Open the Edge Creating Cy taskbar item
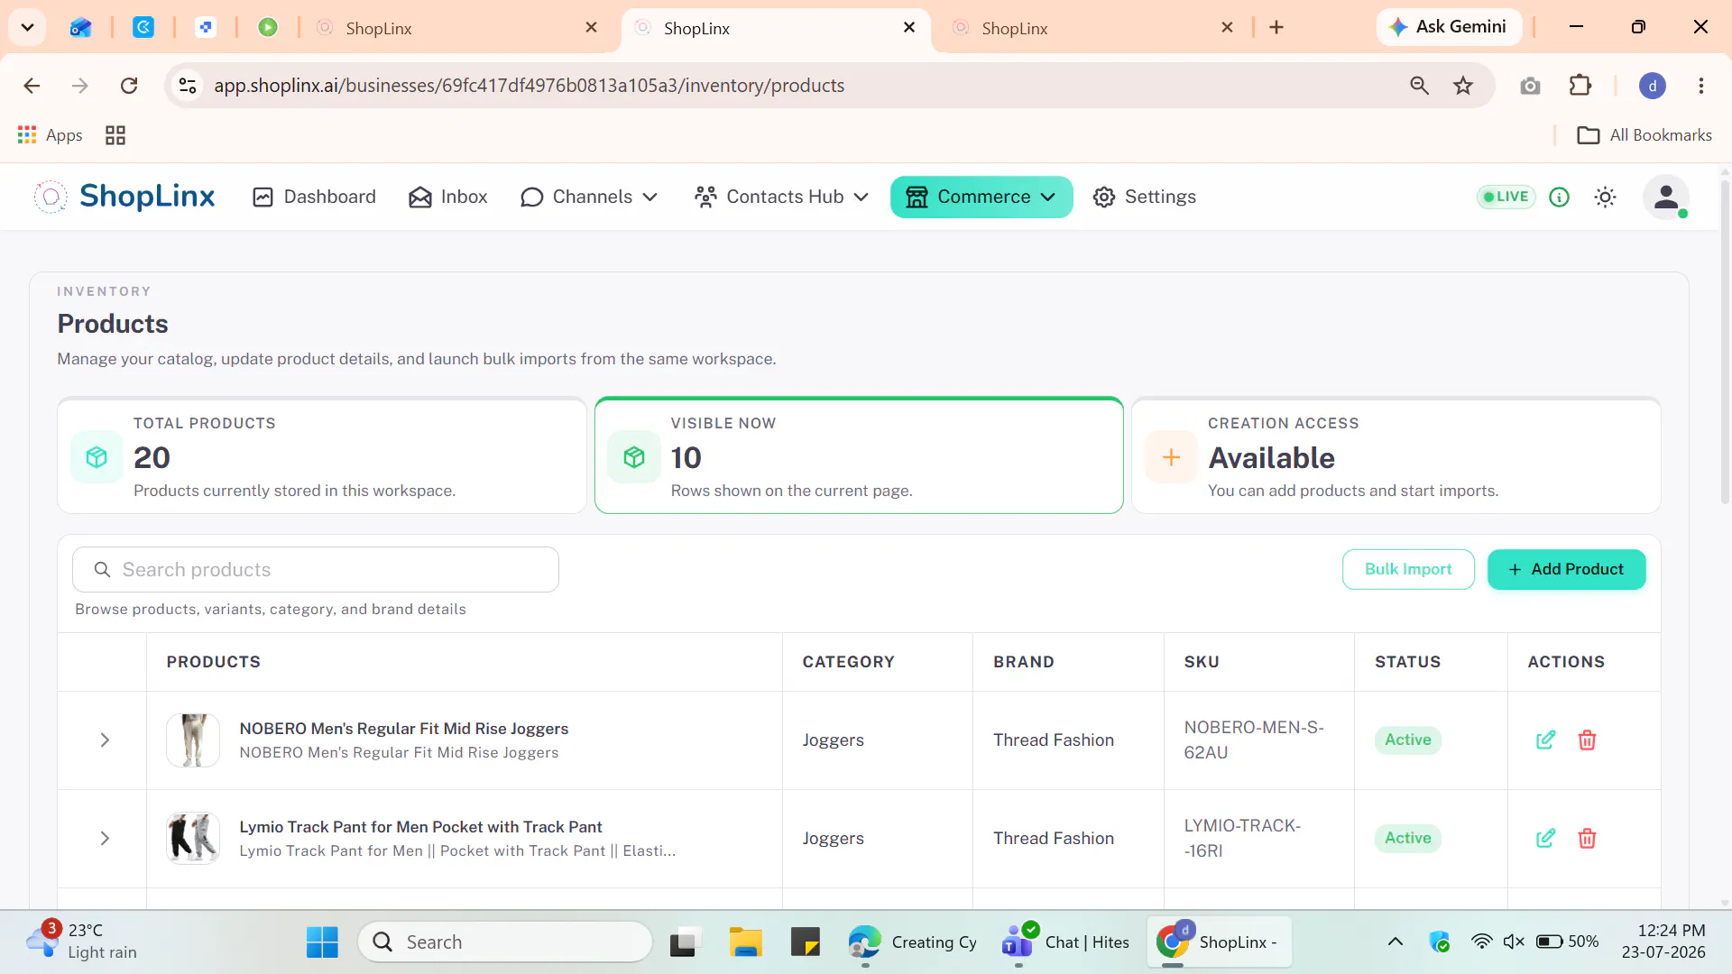Image resolution: width=1732 pixels, height=974 pixels. pos(913,942)
